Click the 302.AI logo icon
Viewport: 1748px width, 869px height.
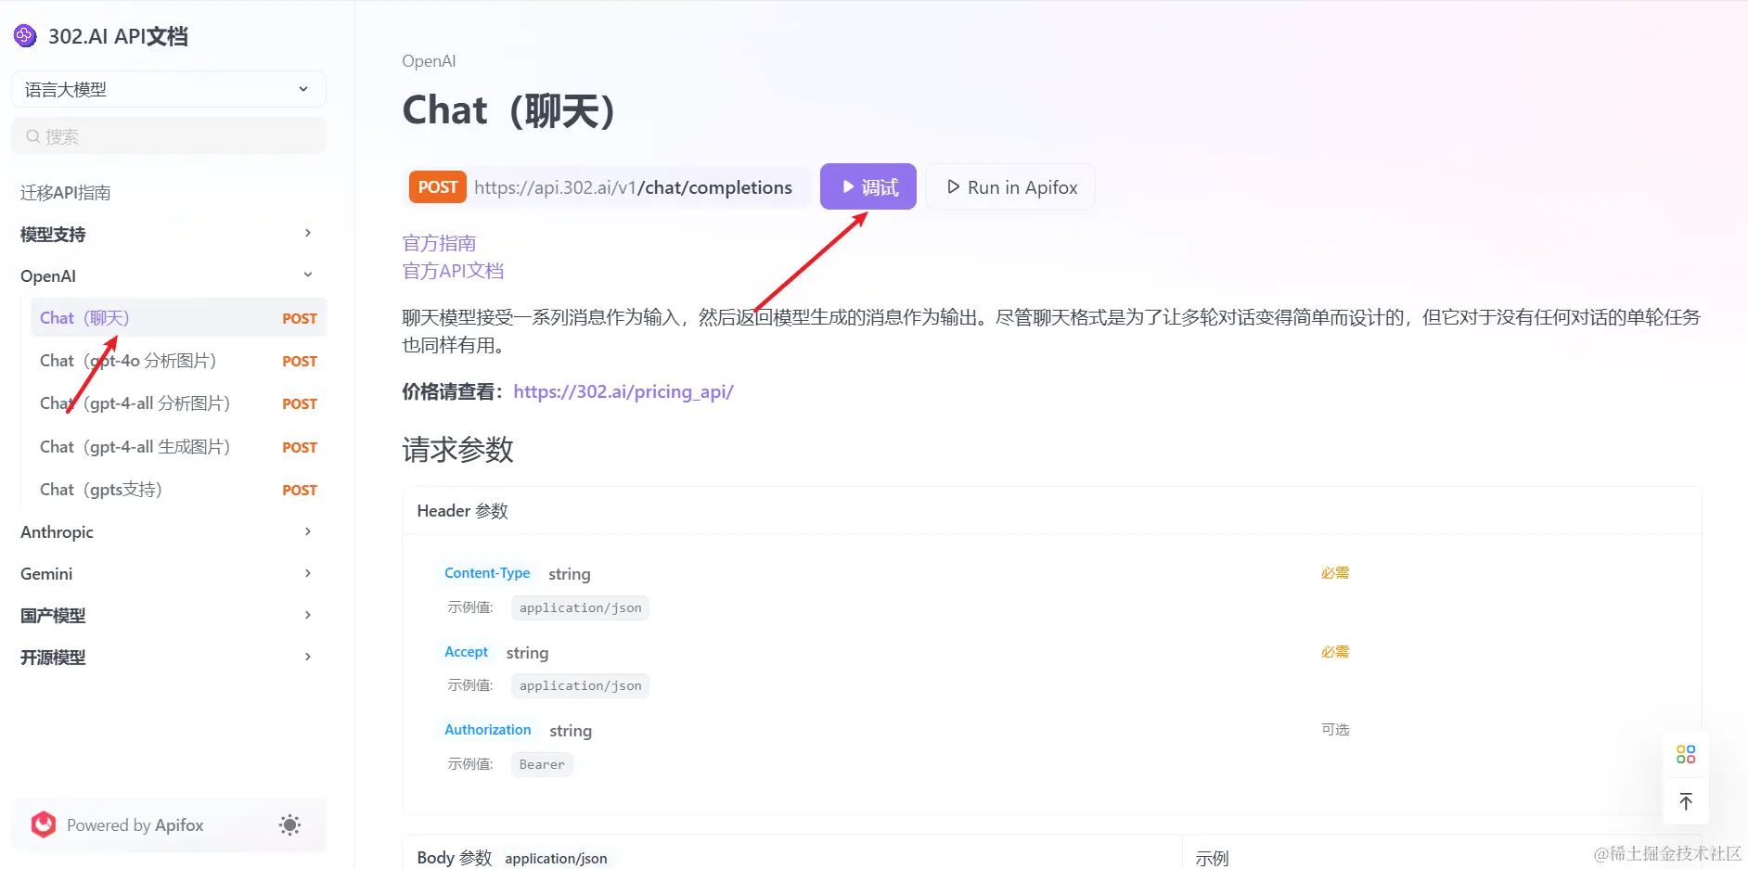(x=25, y=36)
